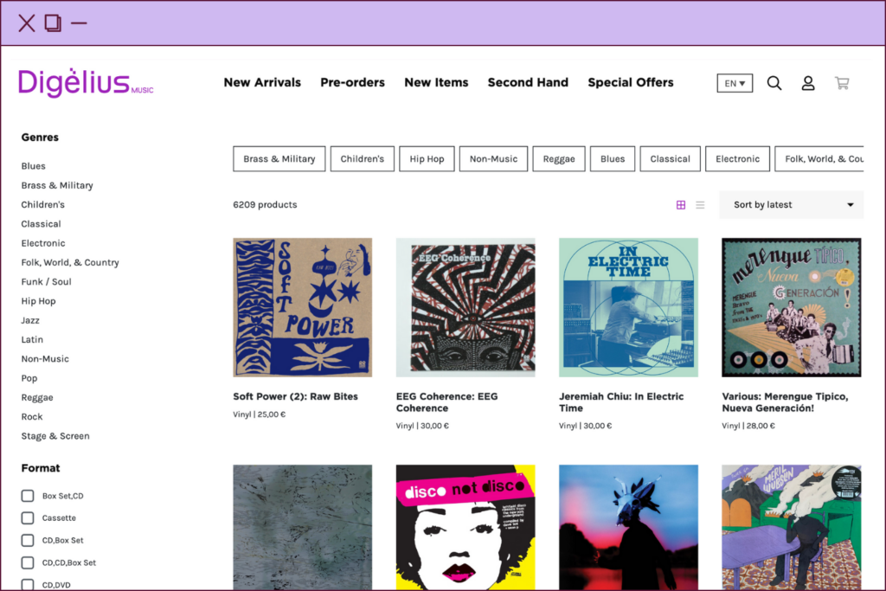Open the New Arrivals menu
The image size is (886, 591).
tap(262, 83)
